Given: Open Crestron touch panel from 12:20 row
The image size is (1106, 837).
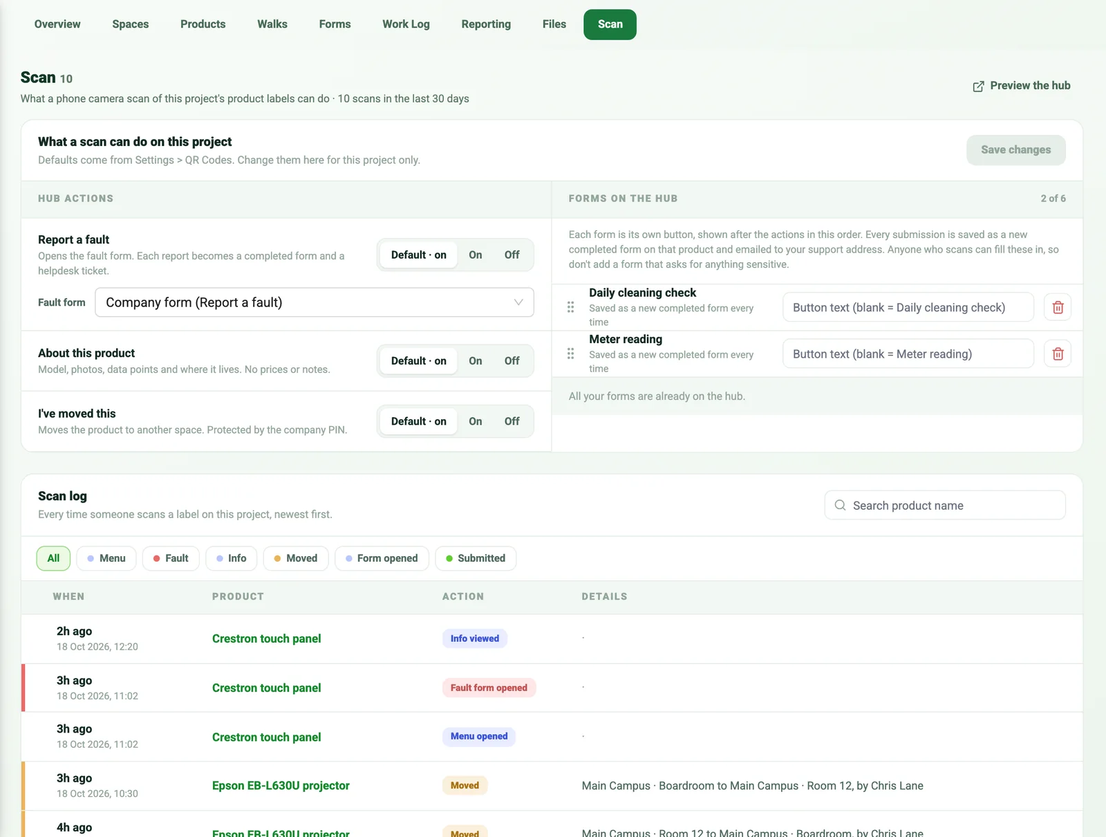Looking at the screenshot, I should click(x=267, y=638).
